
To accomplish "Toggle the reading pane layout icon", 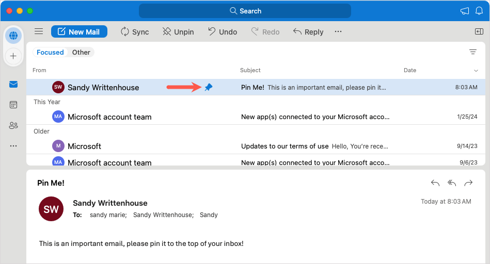I will [479, 31].
